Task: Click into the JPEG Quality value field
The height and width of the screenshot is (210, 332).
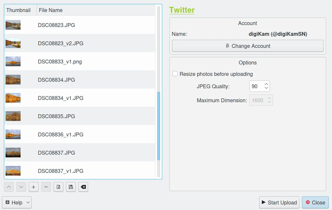Action: 256,86
